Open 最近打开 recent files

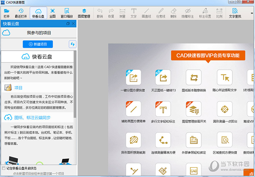click(21, 13)
